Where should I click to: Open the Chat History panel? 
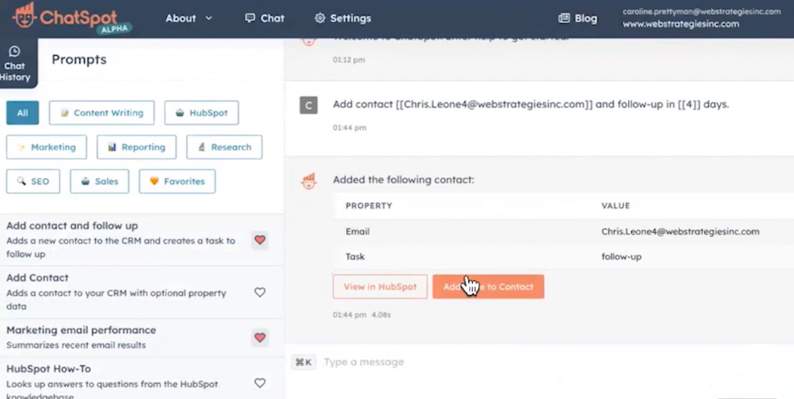tap(15, 63)
